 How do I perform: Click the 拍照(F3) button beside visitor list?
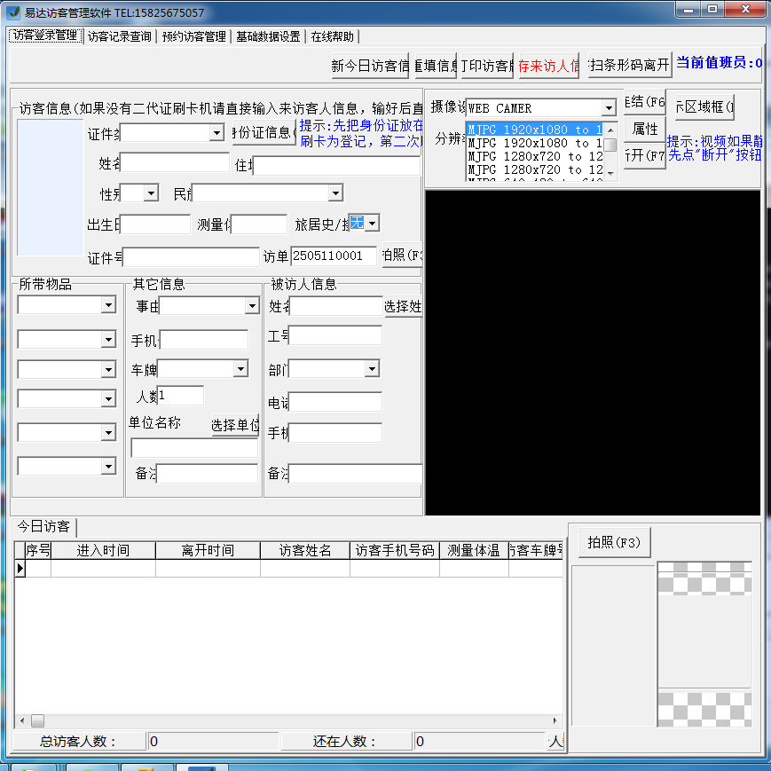614,542
